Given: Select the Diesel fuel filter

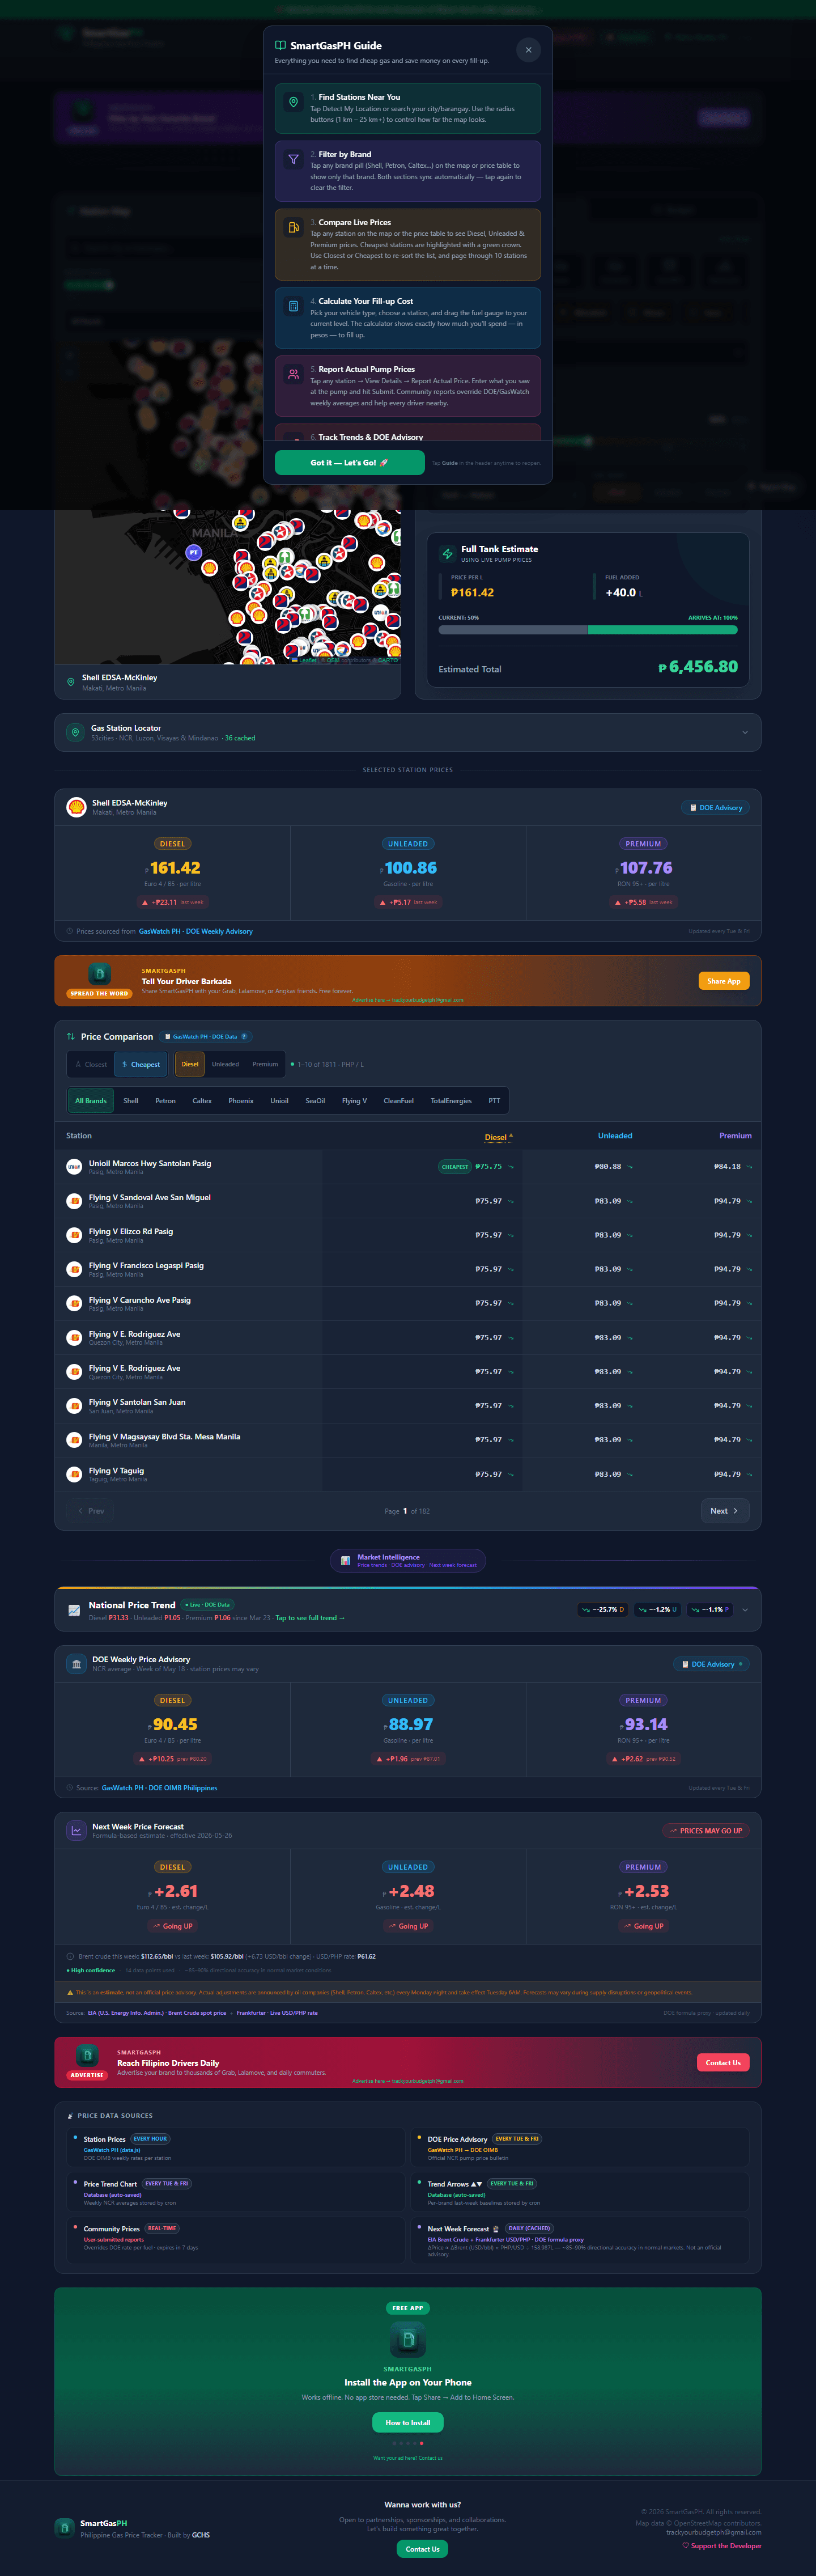Looking at the screenshot, I should (190, 1064).
